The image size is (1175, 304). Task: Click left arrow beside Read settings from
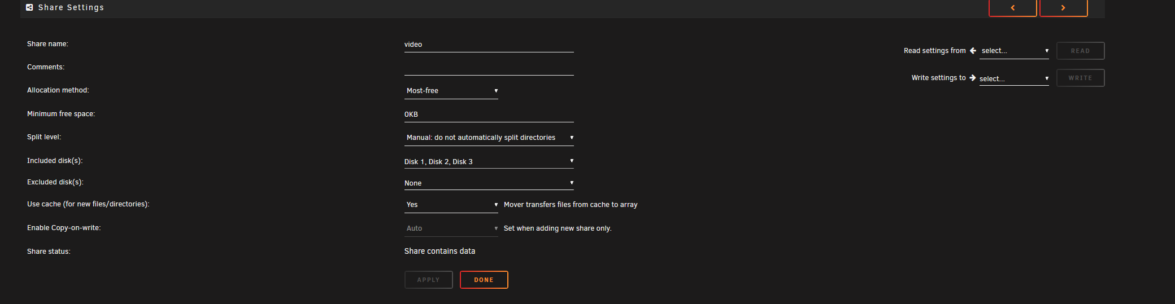tap(973, 51)
